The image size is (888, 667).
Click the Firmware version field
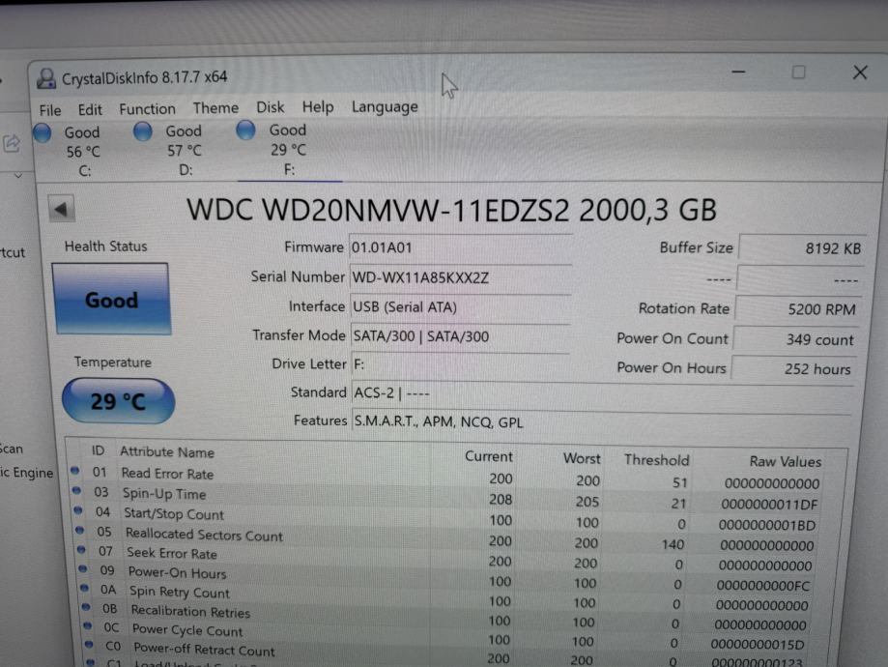[x=383, y=247]
